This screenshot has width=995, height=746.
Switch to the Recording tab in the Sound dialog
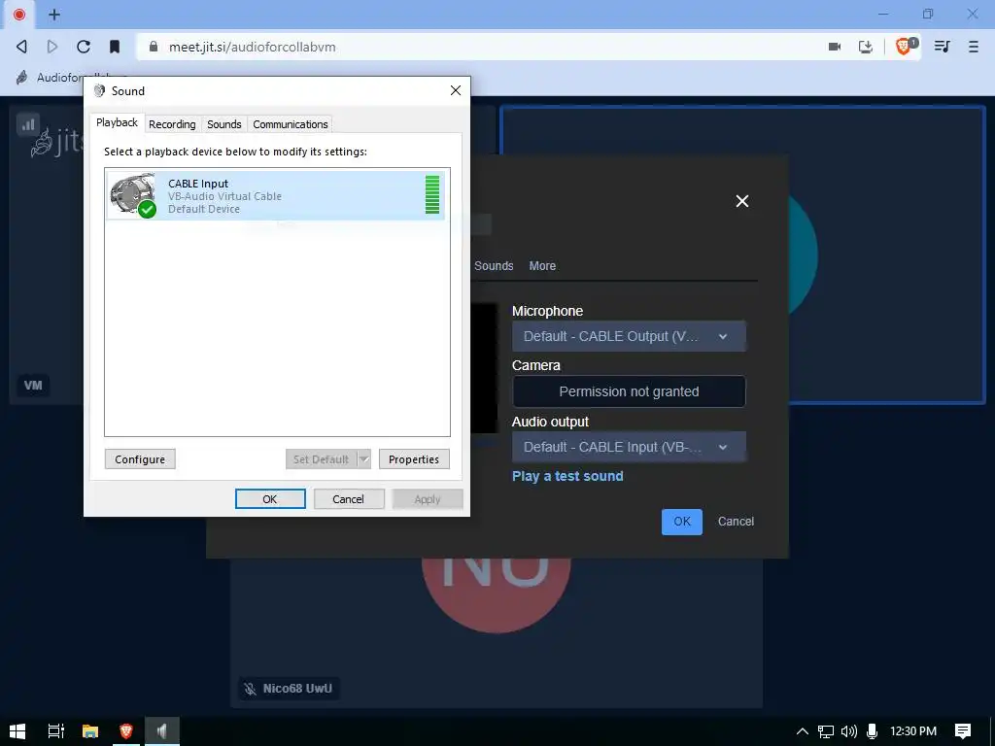click(x=172, y=124)
